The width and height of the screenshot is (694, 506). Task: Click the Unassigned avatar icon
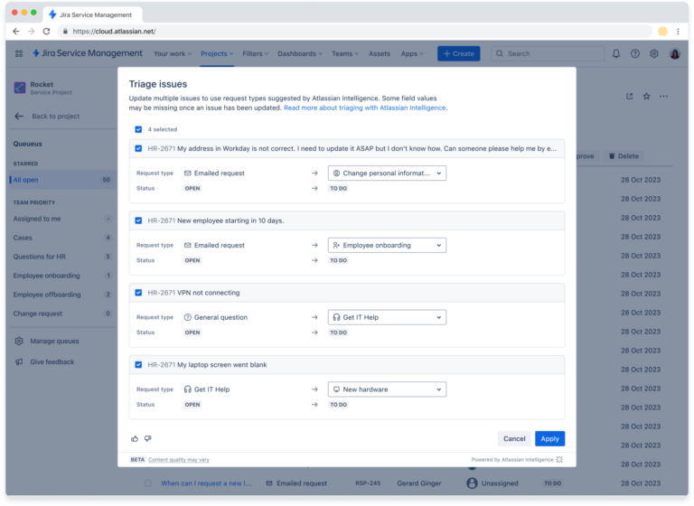click(x=472, y=483)
